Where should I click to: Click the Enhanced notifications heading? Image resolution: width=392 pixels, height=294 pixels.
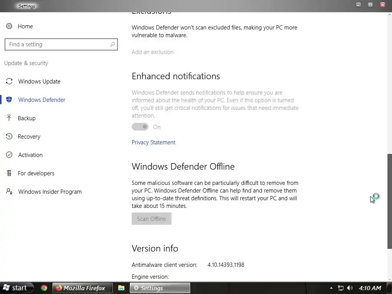(176, 76)
